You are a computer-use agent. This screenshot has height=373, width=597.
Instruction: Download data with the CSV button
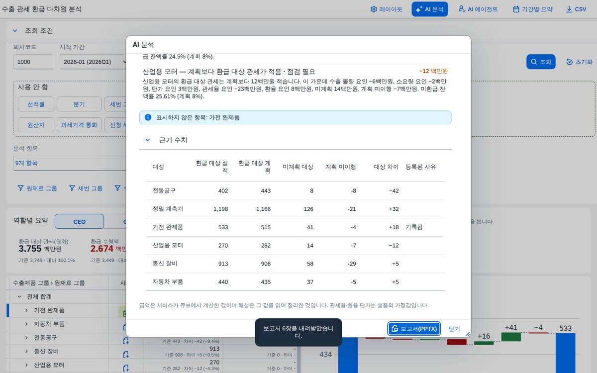(x=576, y=9)
